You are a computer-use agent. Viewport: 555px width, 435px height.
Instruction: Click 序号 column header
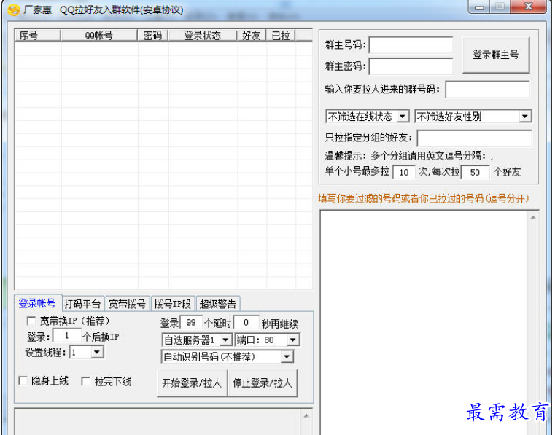pyautogui.click(x=37, y=35)
